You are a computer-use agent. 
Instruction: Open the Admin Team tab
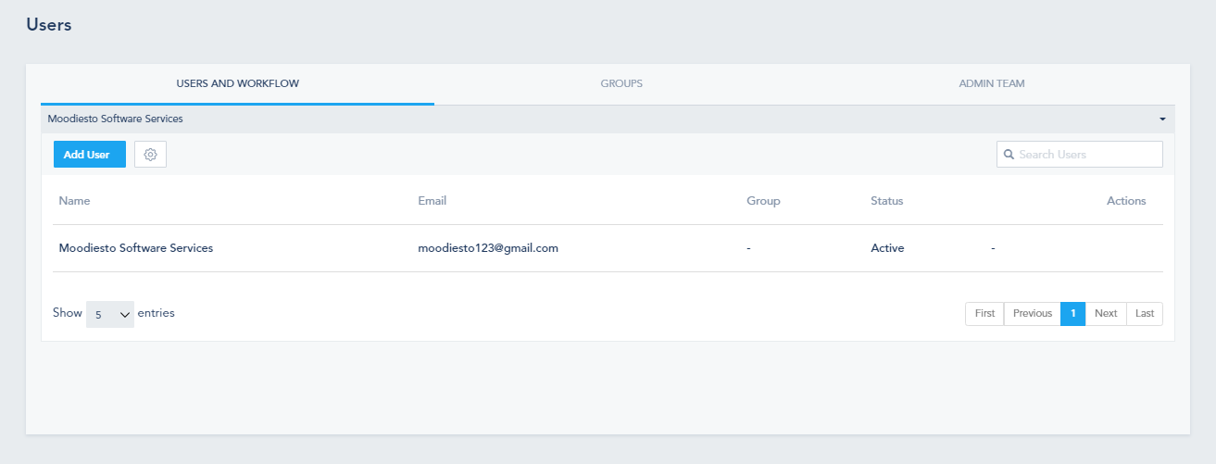coord(992,83)
